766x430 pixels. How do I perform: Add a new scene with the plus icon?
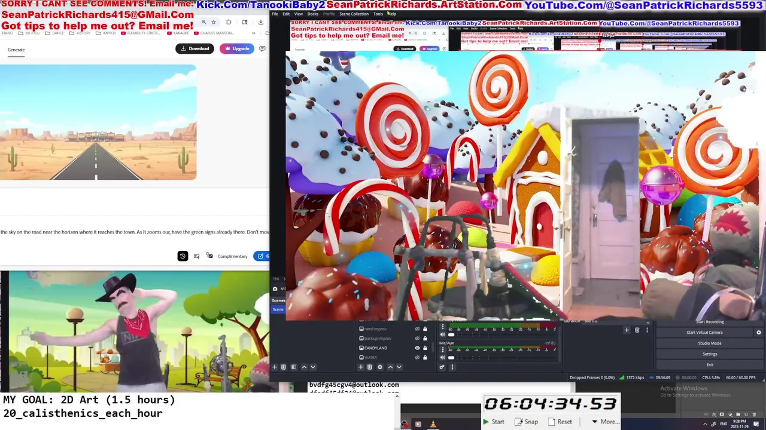pyautogui.click(x=275, y=367)
